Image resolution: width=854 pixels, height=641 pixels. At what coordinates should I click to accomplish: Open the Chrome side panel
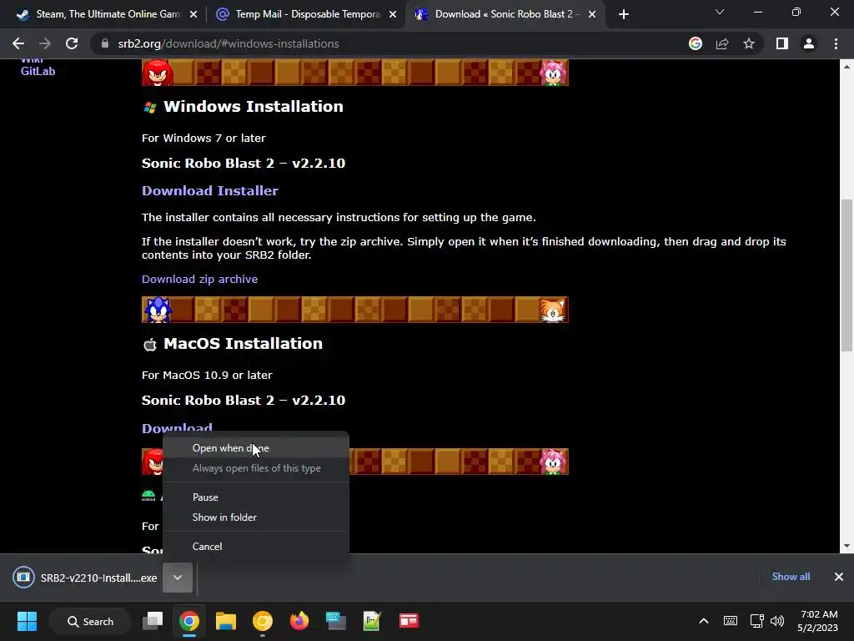click(x=782, y=43)
